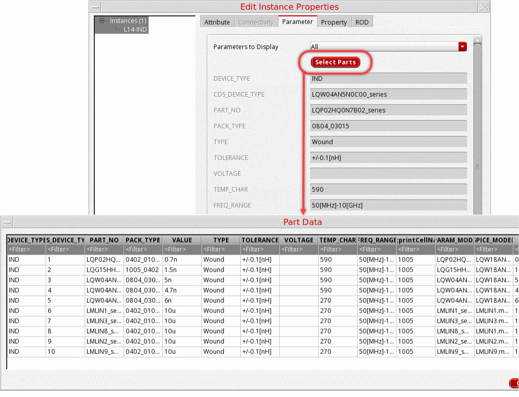
Task: Switch to the Property tab
Action: coord(334,22)
